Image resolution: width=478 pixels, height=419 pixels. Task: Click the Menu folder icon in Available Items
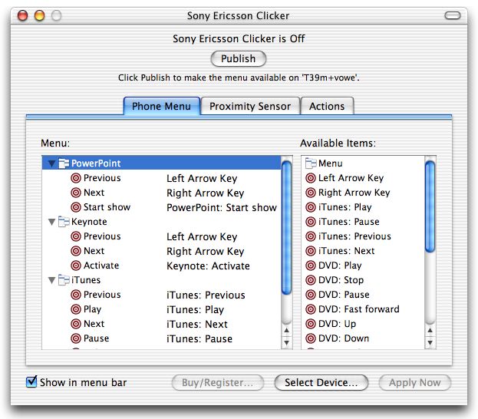[x=311, y=163]
